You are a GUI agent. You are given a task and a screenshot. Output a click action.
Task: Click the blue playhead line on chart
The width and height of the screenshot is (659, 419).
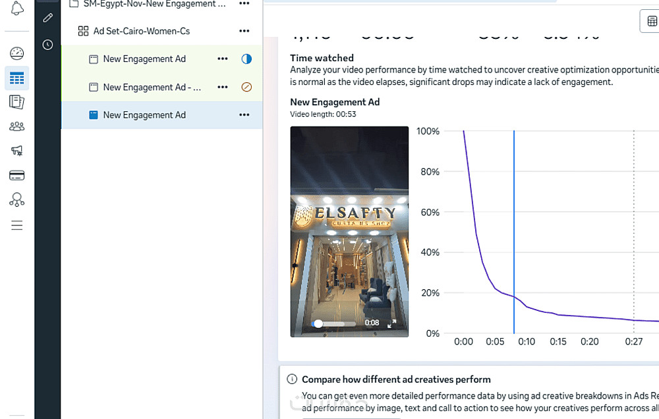pos(513,231)
